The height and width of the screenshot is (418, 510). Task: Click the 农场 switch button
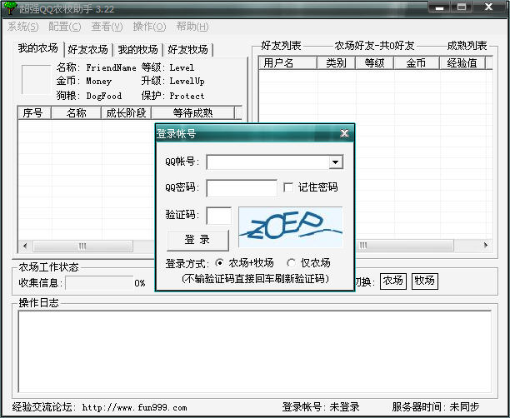pyautogui.click(x=392, y=281)
